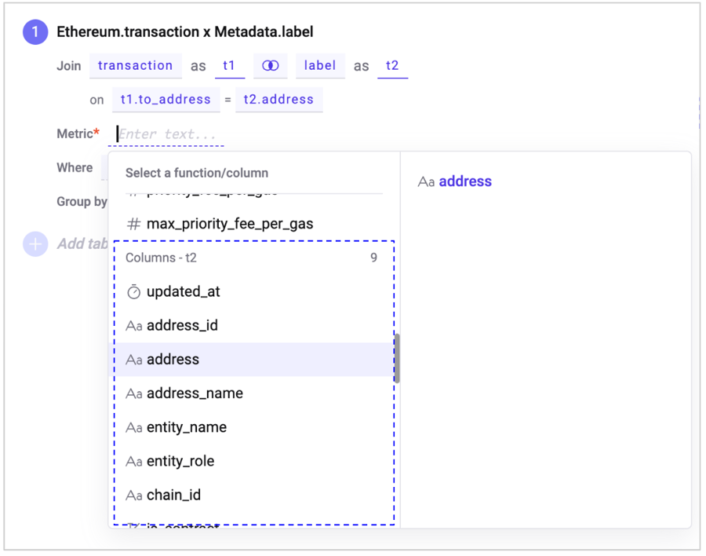Edit the t1 alias name
The height and width of the screenshot is (556, 706).
[229, 66]
